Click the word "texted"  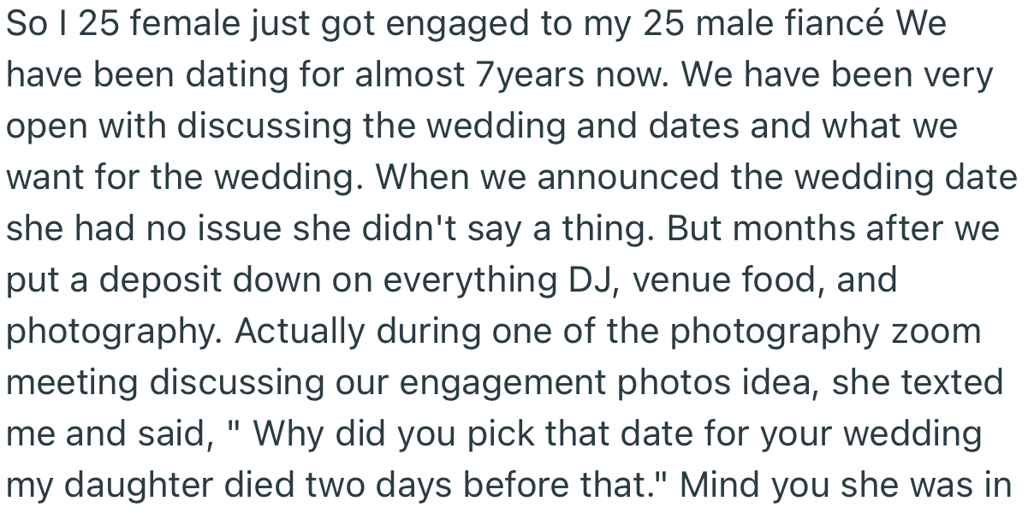click(x=950, y=382)
